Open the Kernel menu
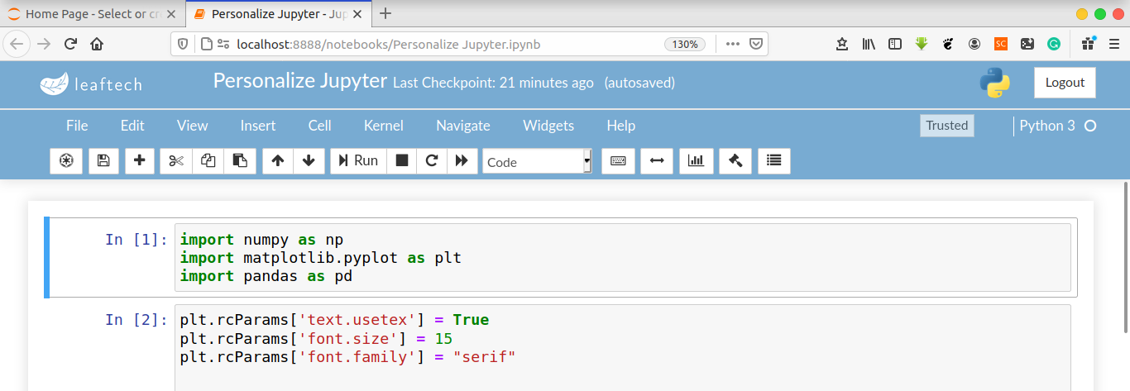Viewport: 1130px width, 391px height. 383,126
